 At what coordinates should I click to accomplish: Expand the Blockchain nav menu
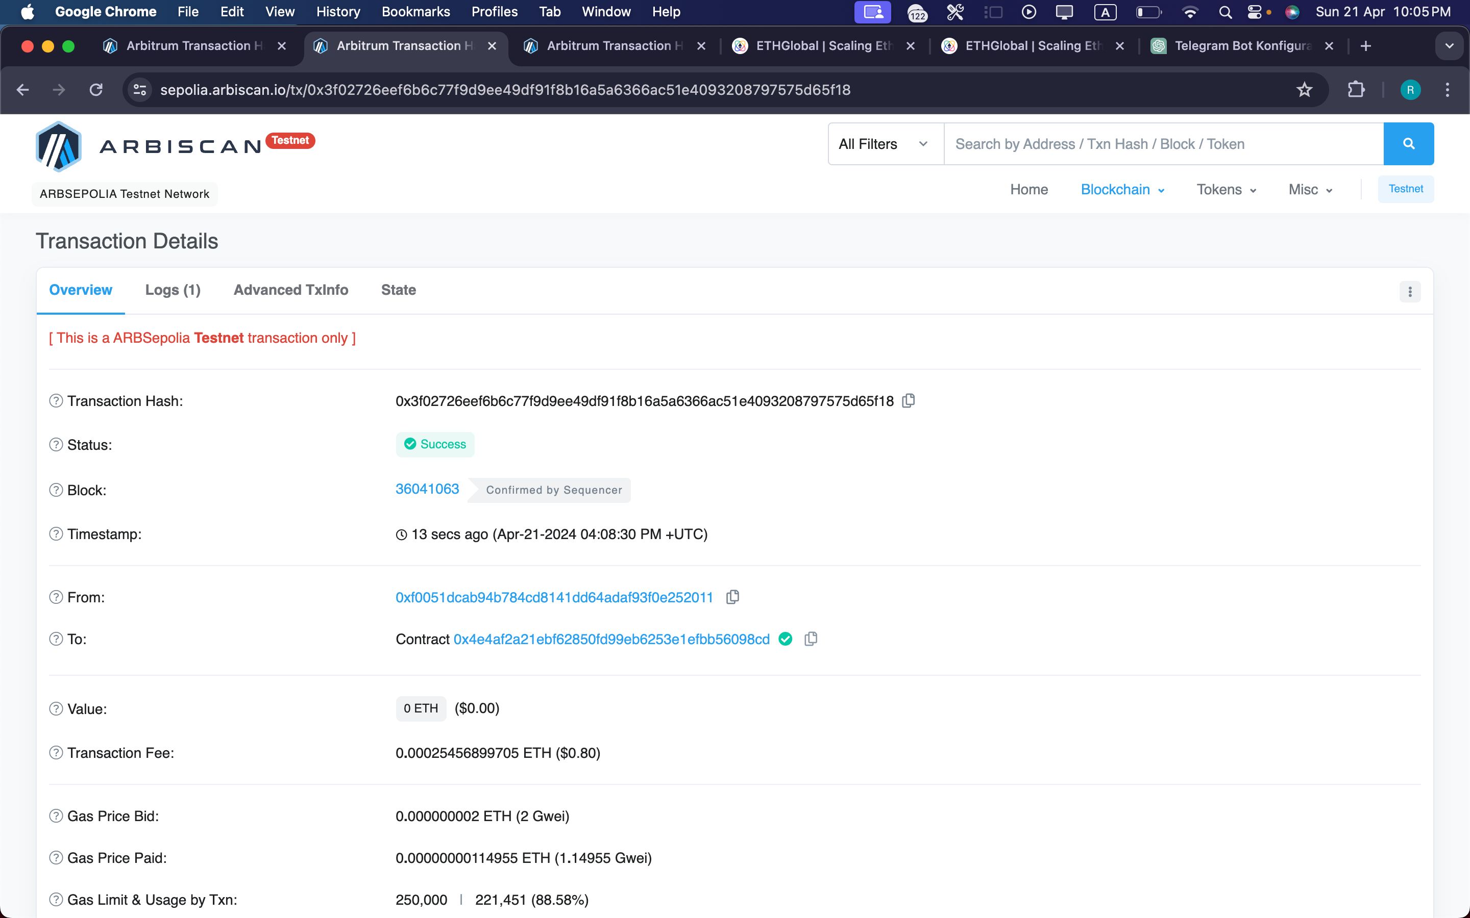1122,189
